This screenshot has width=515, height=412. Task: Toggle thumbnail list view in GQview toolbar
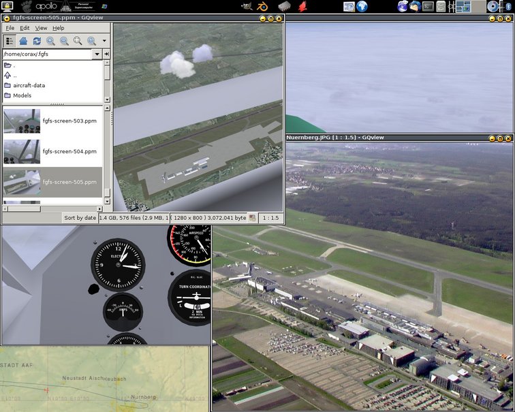(x=10, y=41)
